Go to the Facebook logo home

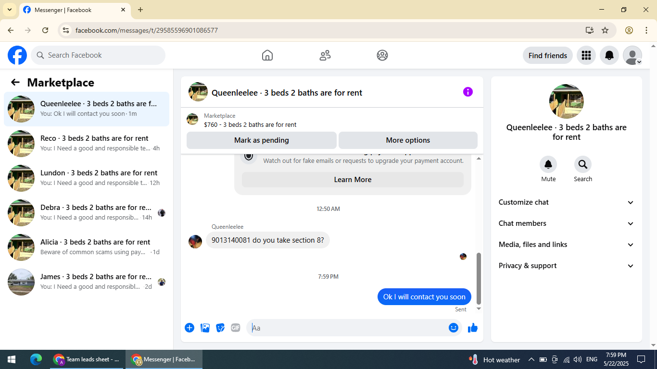(17, 55)
